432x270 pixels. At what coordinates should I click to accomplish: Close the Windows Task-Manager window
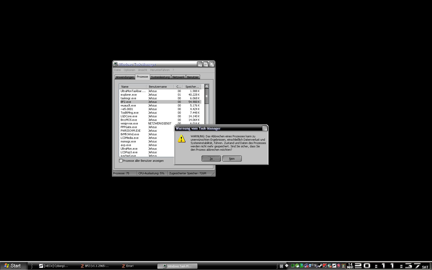pos(212,64)
